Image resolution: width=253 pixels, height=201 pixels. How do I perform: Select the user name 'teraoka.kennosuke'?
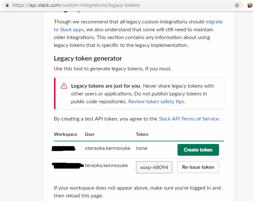coord(106,165)
